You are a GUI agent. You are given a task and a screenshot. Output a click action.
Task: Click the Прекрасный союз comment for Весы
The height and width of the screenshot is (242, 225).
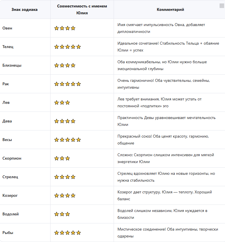(163, 140)
